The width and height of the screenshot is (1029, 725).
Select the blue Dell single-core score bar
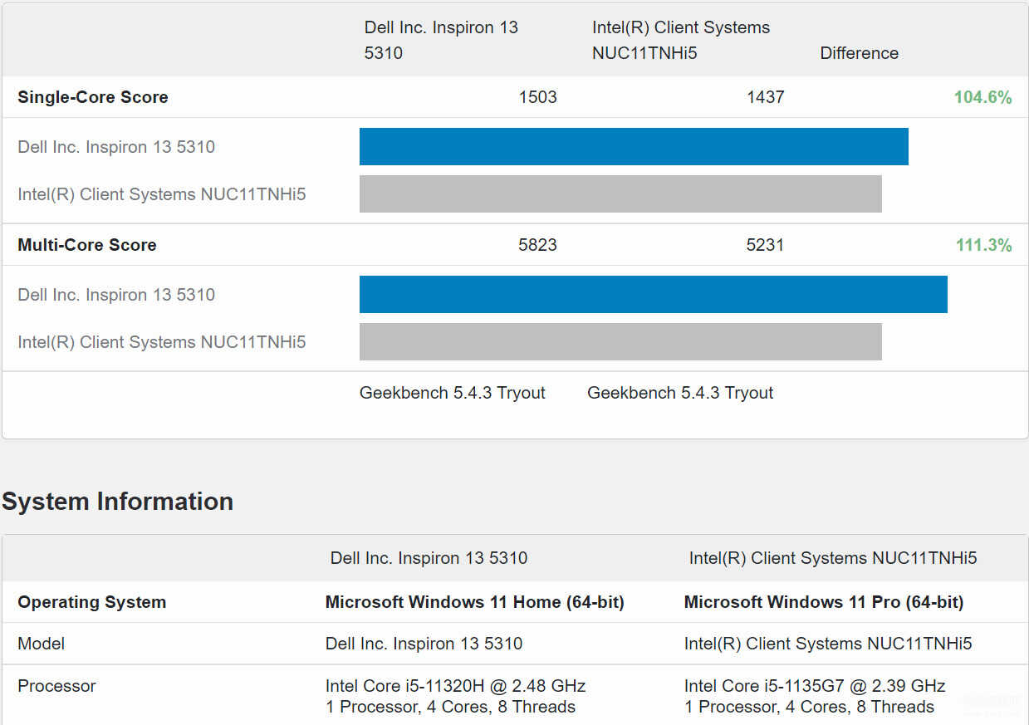tap(633, 146)
